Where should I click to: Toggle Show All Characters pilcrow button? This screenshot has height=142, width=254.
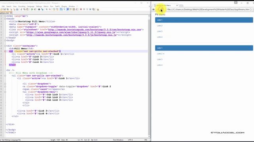click(x=64, y=9)
